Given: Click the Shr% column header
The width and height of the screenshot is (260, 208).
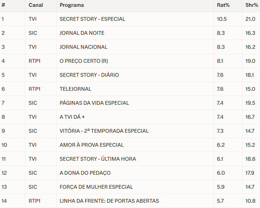Looking at the screenshot, I should (x=252, y=5).
